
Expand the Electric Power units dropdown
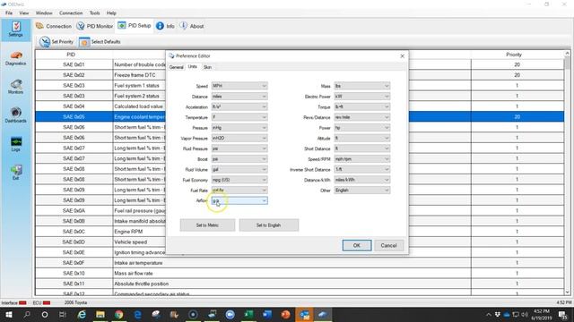[x=362, y=97]
